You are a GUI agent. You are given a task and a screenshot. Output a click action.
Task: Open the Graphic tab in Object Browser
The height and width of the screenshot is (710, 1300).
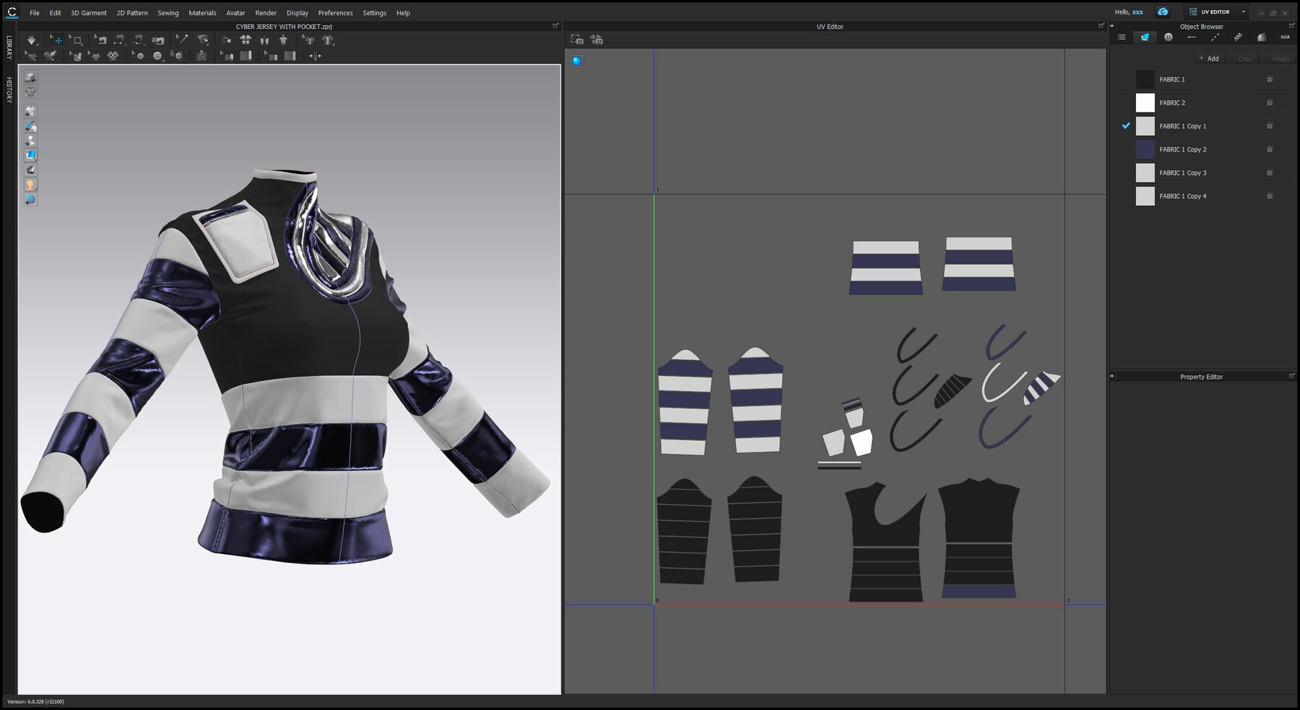click(1261, 38)
